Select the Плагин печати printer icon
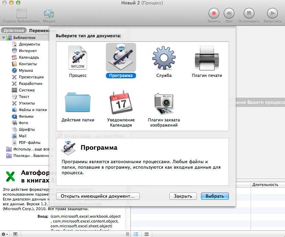285x237 pixels. point(207,58)
